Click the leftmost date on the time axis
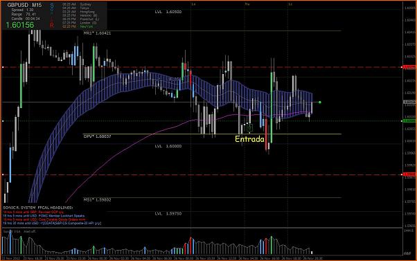 pos(11,258)
